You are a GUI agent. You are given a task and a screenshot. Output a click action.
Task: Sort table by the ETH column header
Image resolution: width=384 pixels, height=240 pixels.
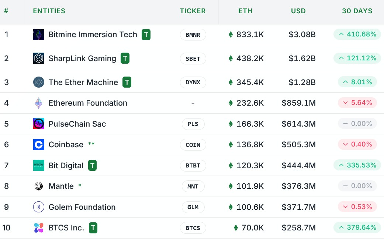[245, 11]
